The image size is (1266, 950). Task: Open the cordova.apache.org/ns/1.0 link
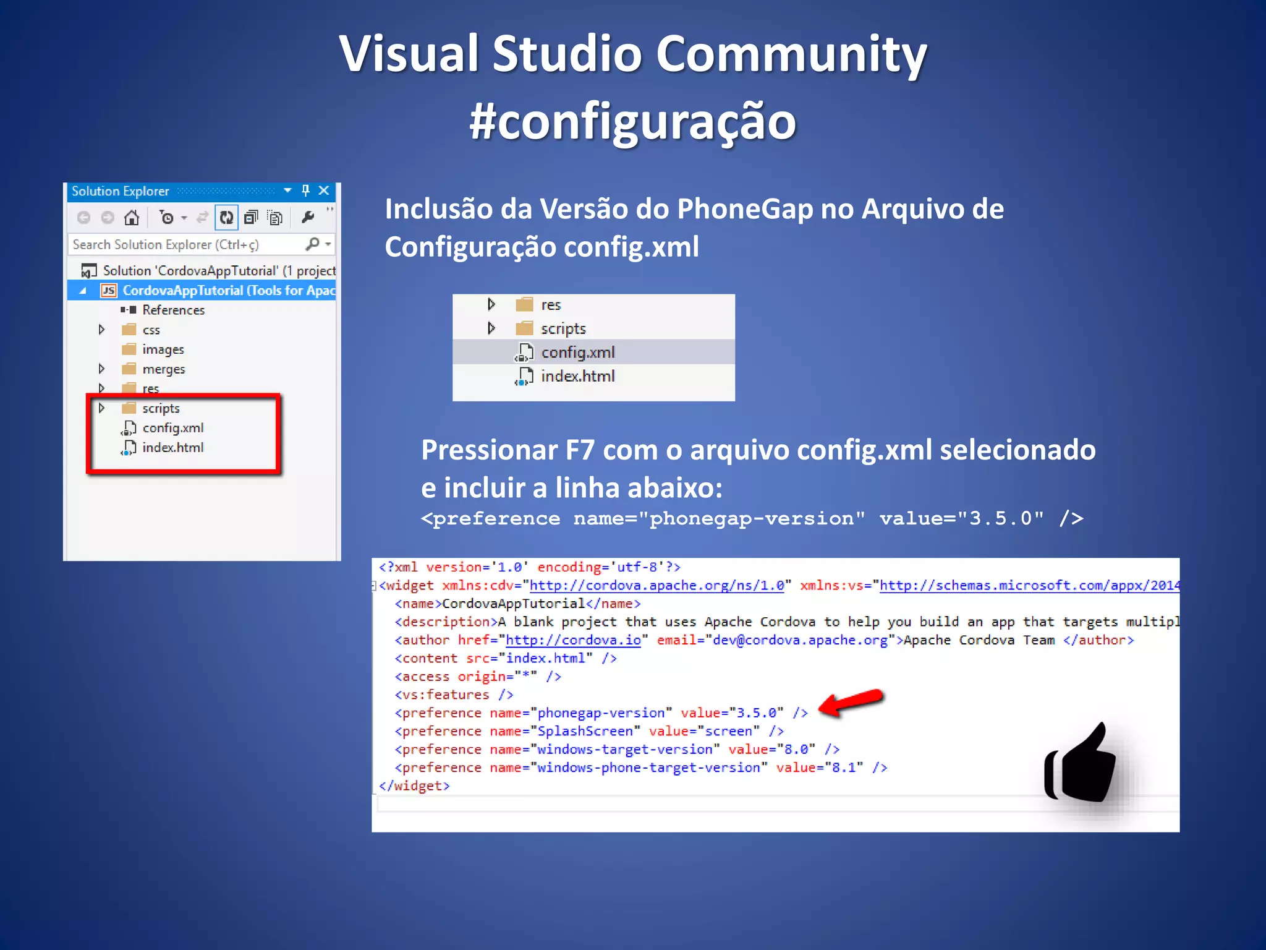click(x=656, y=586)
